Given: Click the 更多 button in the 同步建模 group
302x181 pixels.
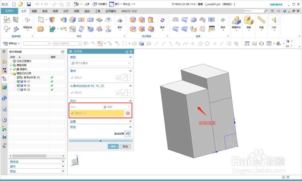Looking at the screenshot, I should (162, 23).
